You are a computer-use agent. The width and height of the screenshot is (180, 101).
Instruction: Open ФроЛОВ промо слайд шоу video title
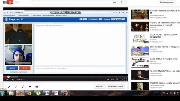coord(165,83)
